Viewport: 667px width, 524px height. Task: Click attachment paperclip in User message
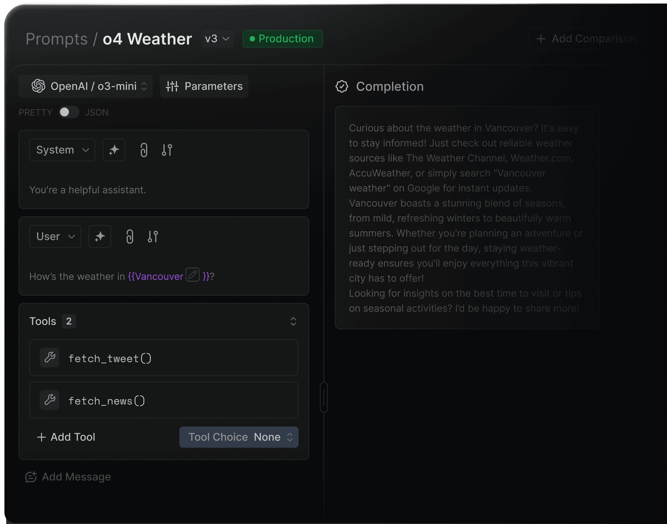(130, 237)
